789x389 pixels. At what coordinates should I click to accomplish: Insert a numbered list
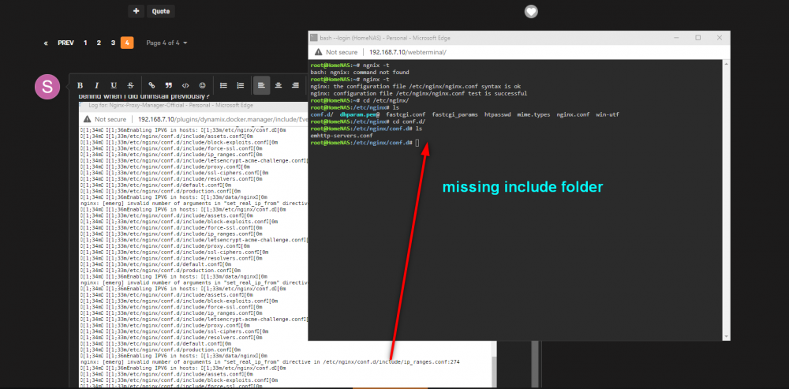[241, 85]
